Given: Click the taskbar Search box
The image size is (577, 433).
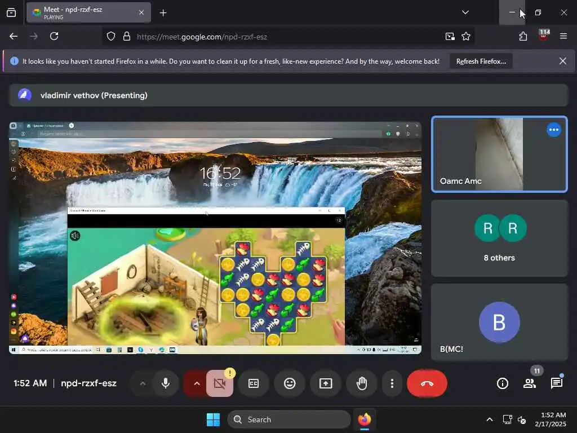Looking at the screenshot, I should coord(289,419).
